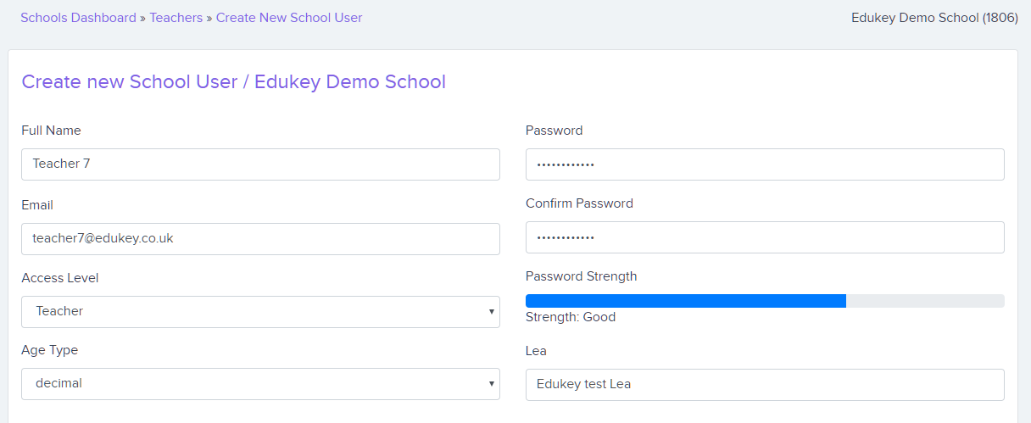Expand the Age Type dropdown showing decimal

pos(260,384)
